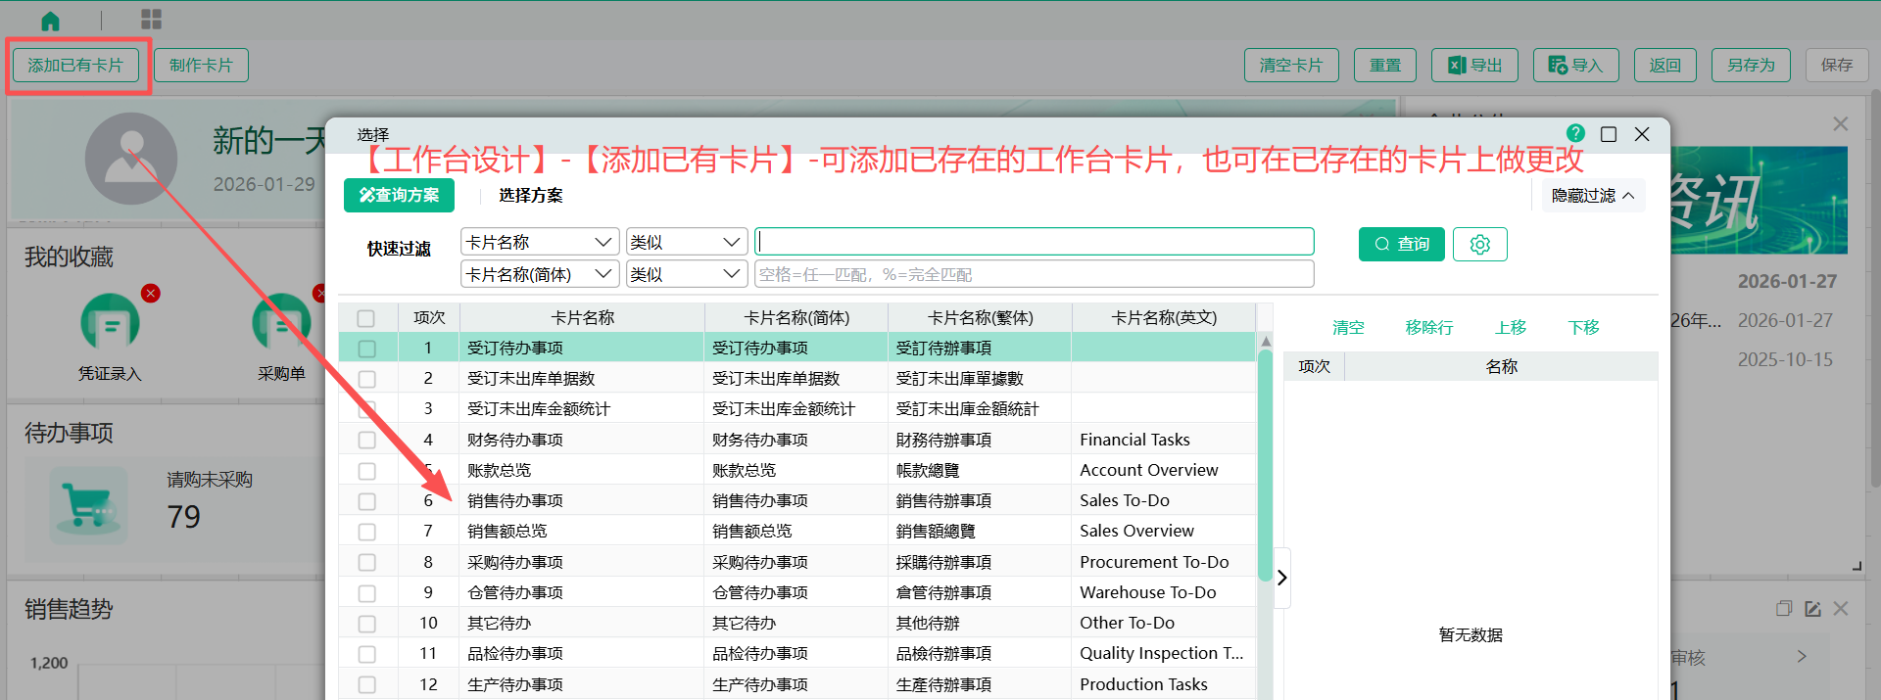Viewport: 1881px width, 700px height.
Task: Tick the checkbox for 销售额总览 row
Action: [x=367, y=532]
